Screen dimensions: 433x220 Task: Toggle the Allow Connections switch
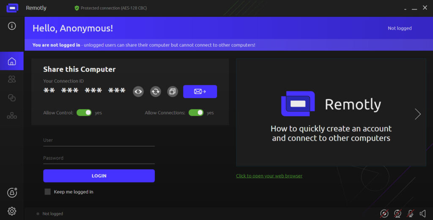196,113
